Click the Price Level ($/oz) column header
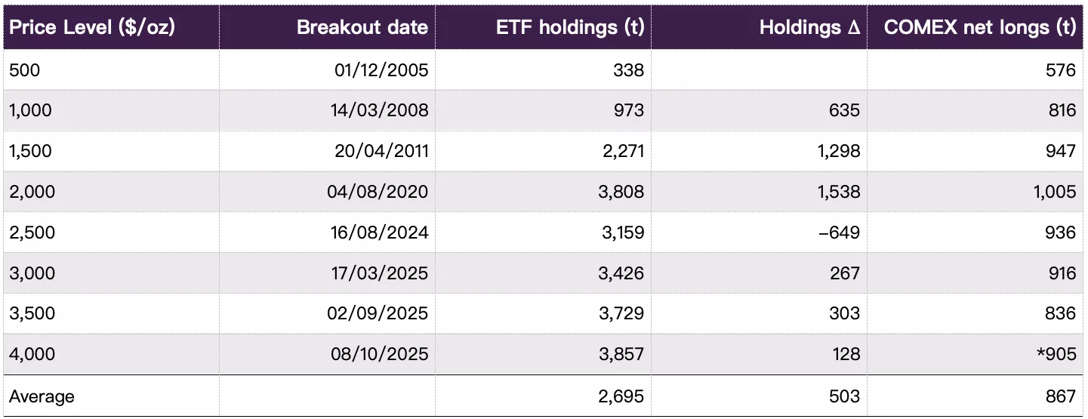1088x419 pixels. point(92,28)
